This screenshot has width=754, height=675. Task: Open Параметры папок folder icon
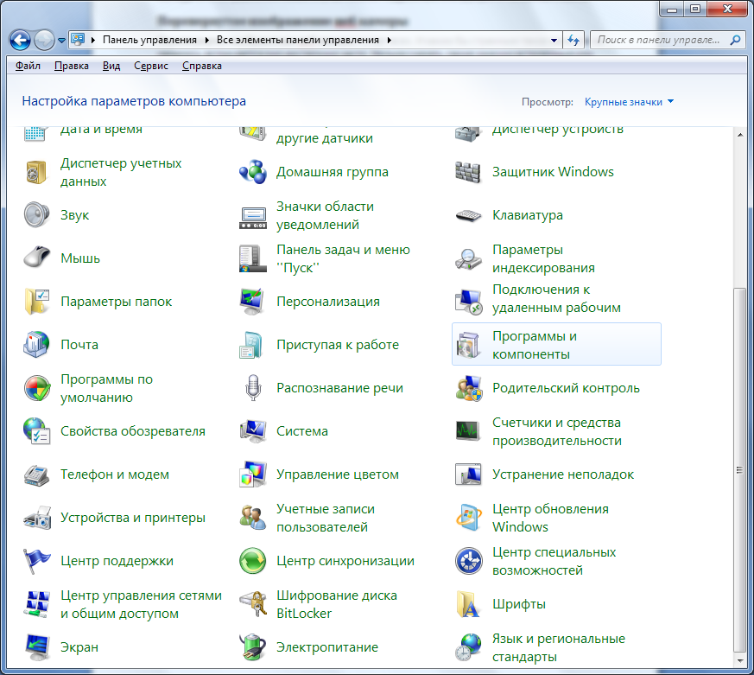[x=36, y=302]
